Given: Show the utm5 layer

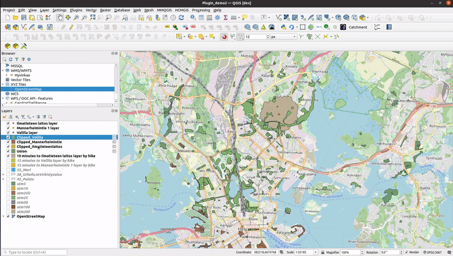Looking at the screenshot, I should pos(8,184).
